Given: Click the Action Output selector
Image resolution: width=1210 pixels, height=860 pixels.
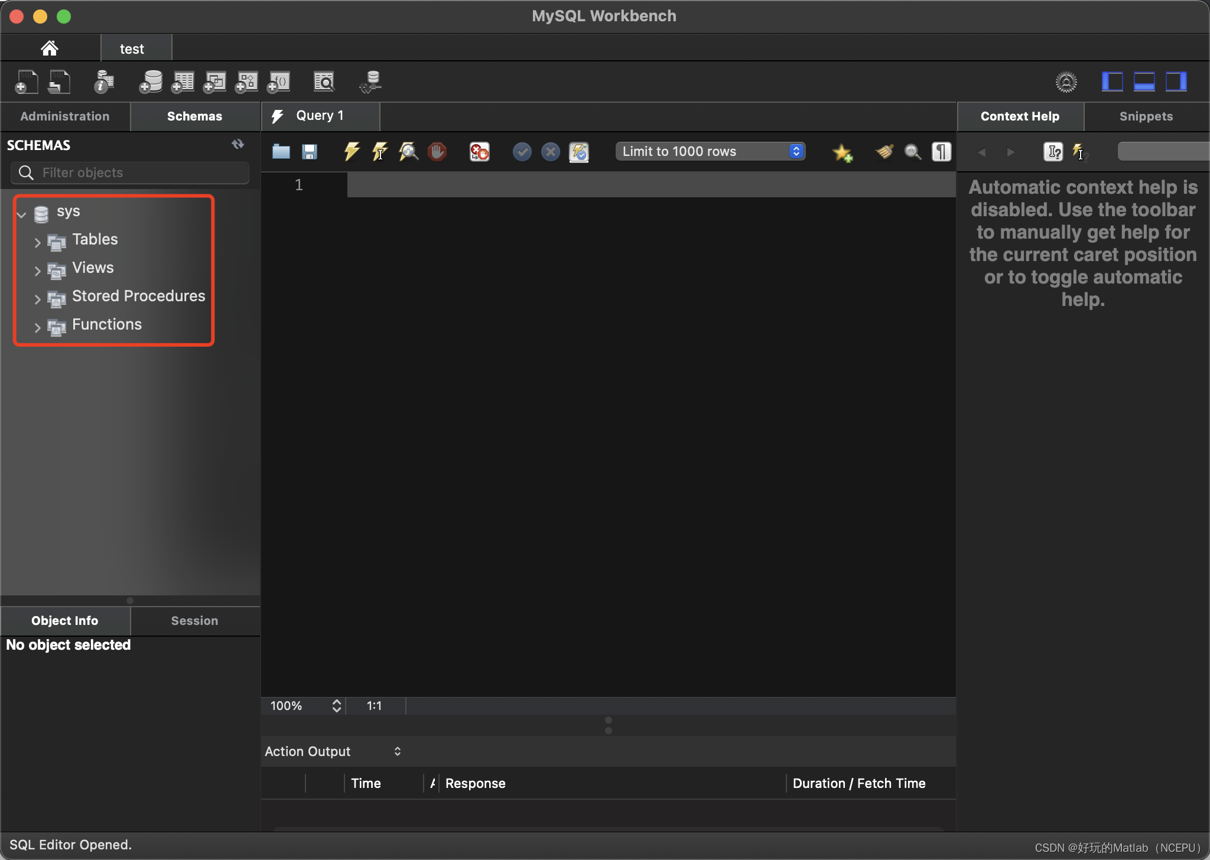Looking at the screenshot, I should coord(333,751).
